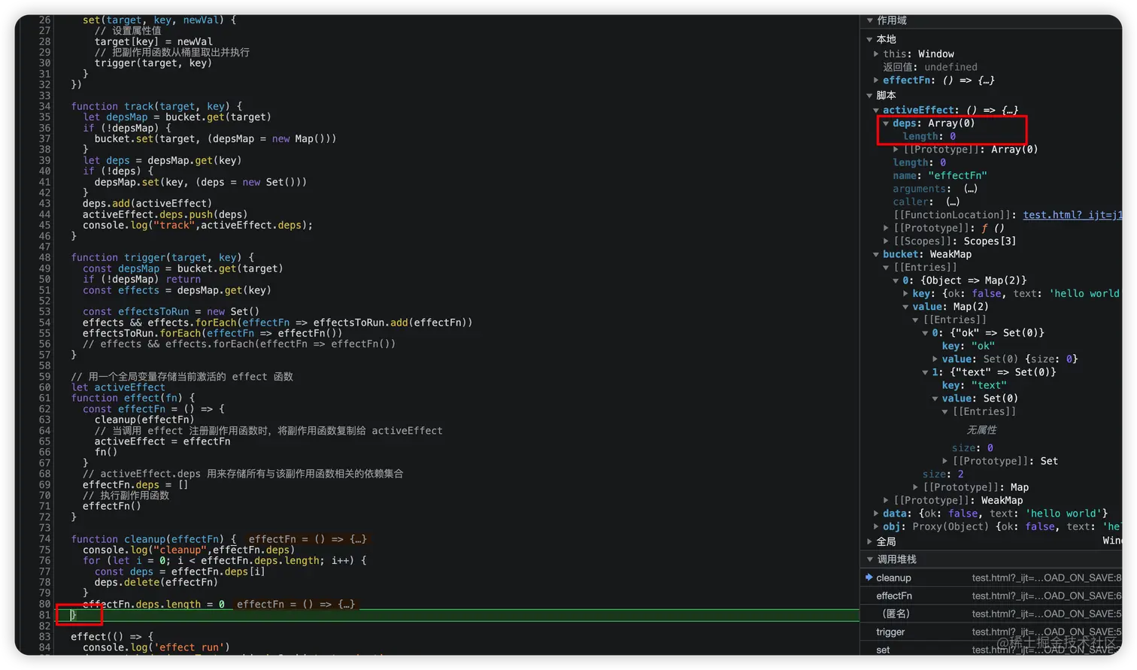The image size is (1137, 670).
Task: Collapse the value: Map(2) entry
Action: 906,307
